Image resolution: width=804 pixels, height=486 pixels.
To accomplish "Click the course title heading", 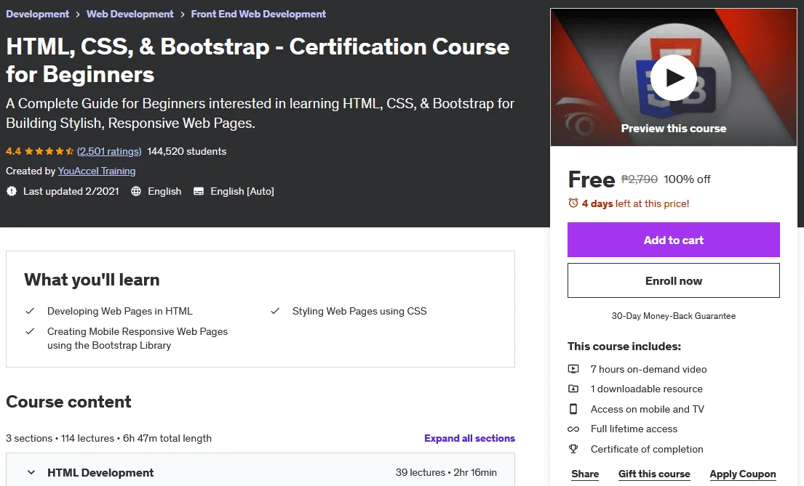I will click(258, 60).
